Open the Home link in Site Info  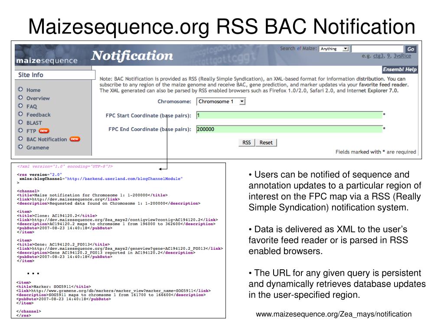tap(33, 90)
